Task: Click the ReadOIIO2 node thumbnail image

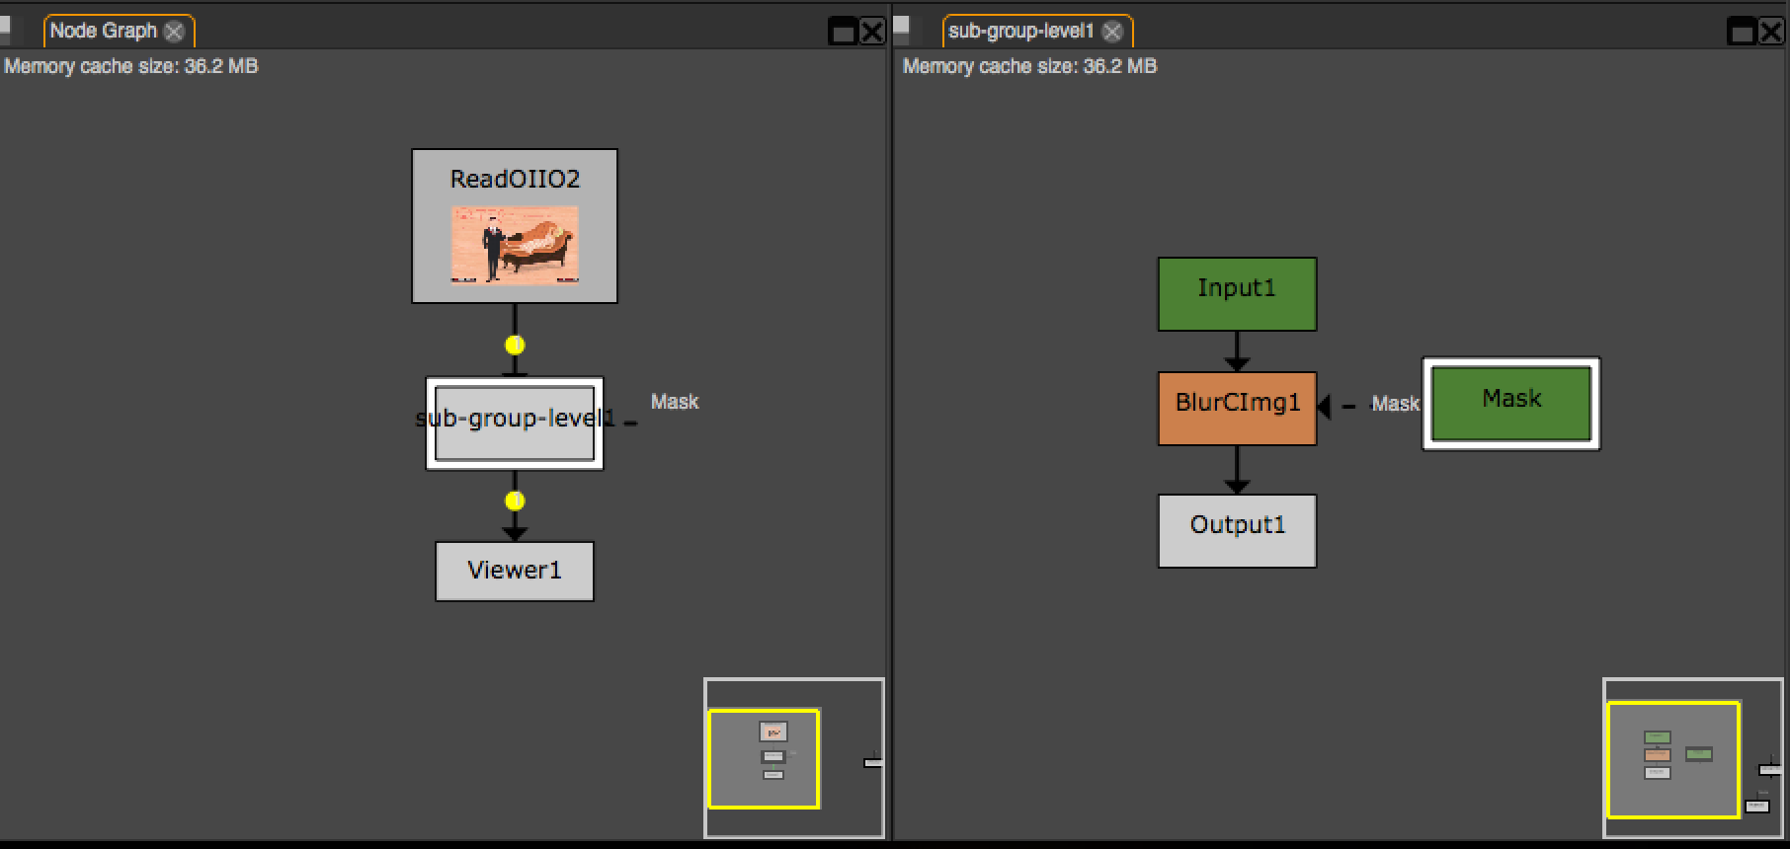Action: coord(515,245)
